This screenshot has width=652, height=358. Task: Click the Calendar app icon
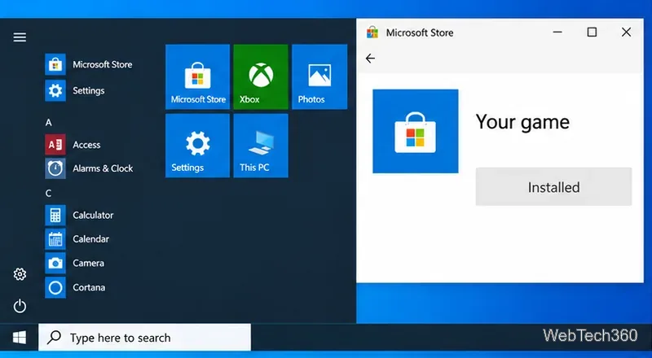55,239
